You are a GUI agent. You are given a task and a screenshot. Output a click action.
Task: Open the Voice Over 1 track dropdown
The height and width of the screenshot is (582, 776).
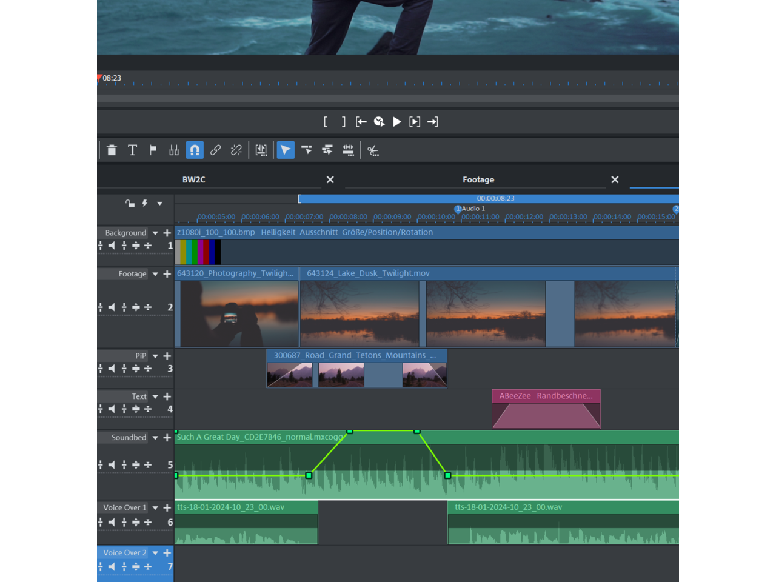coord(155,508)
